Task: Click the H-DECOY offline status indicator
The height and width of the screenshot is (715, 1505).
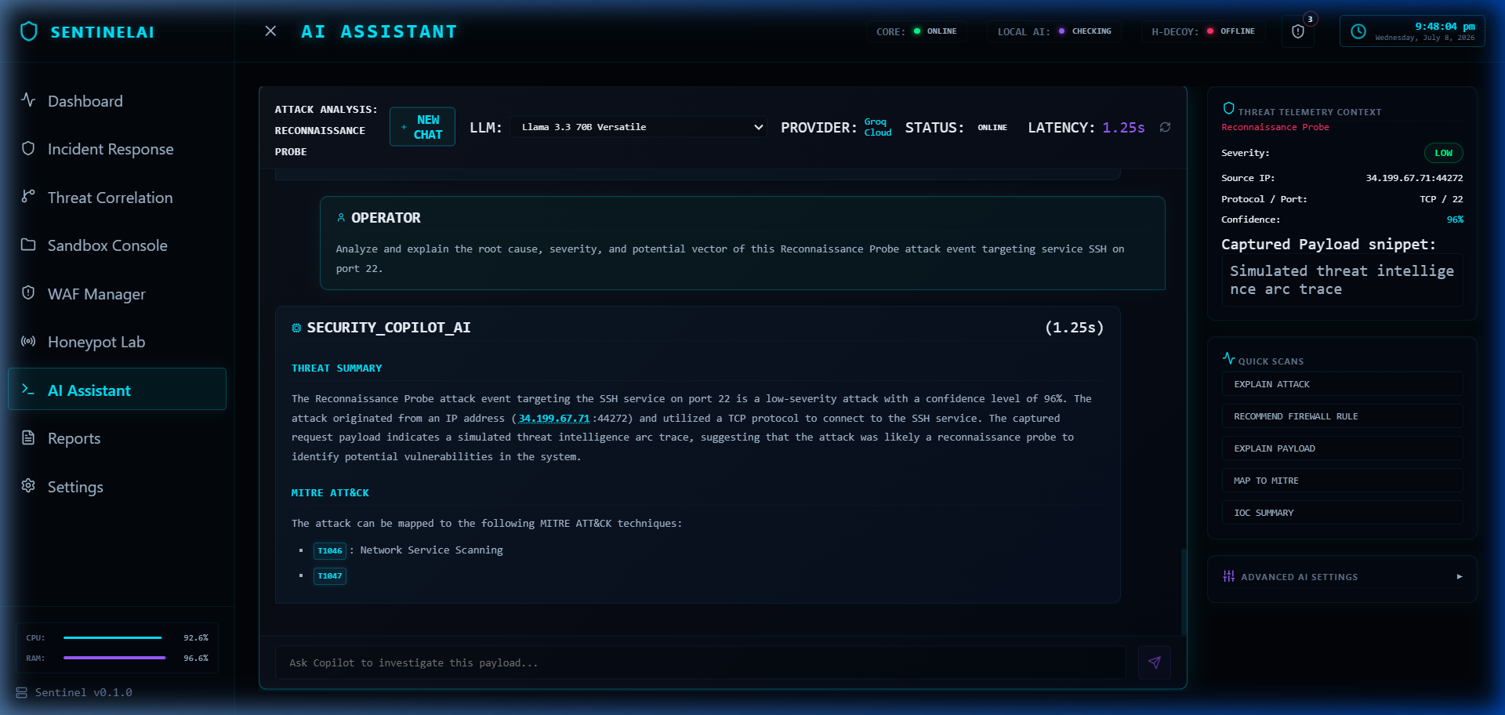Action: (x=1203, y=31)
